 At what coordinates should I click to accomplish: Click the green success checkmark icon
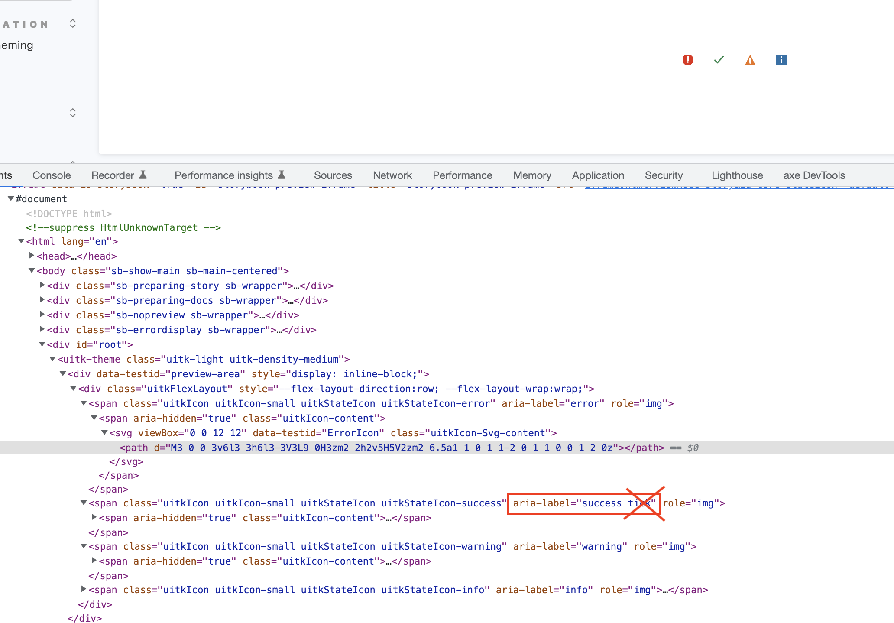[x=719, y=60]
